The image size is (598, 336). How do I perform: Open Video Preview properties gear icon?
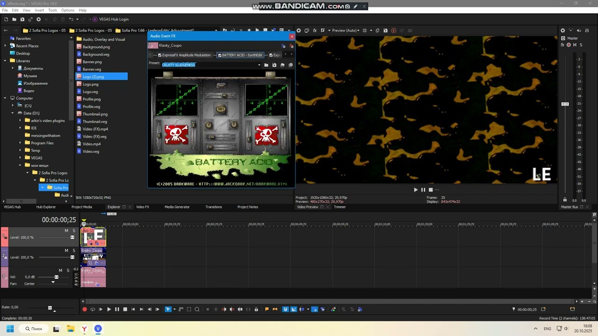coord(299,30)
